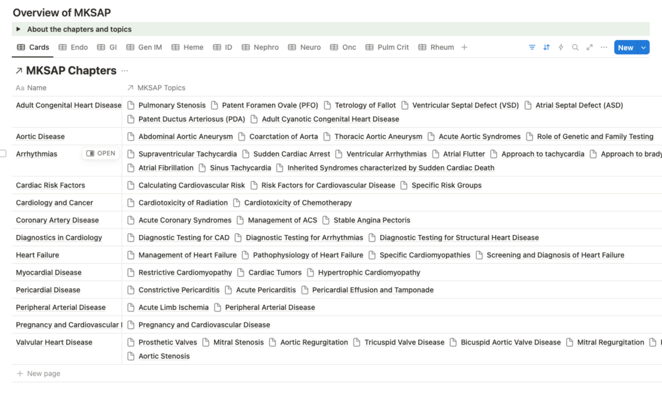Open Pathophysiology of Heart Failure link

(308, 255)
